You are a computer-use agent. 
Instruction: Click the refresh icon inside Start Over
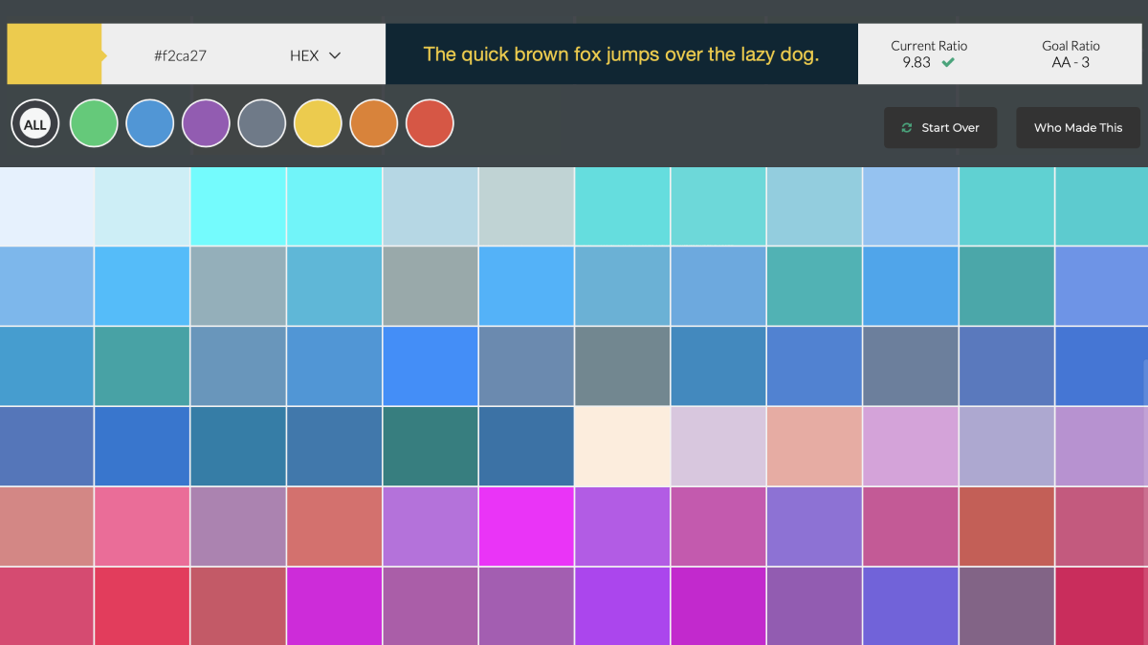[907, 127]
